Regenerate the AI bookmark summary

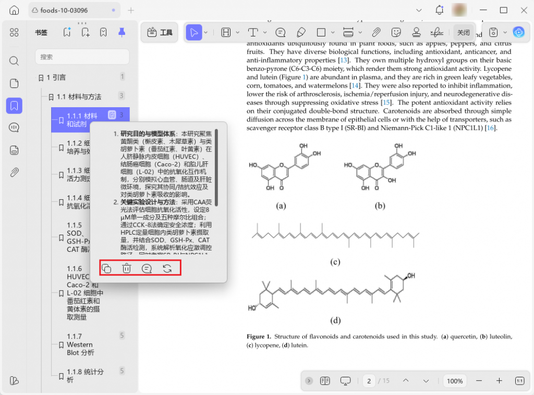coord(167,269)
